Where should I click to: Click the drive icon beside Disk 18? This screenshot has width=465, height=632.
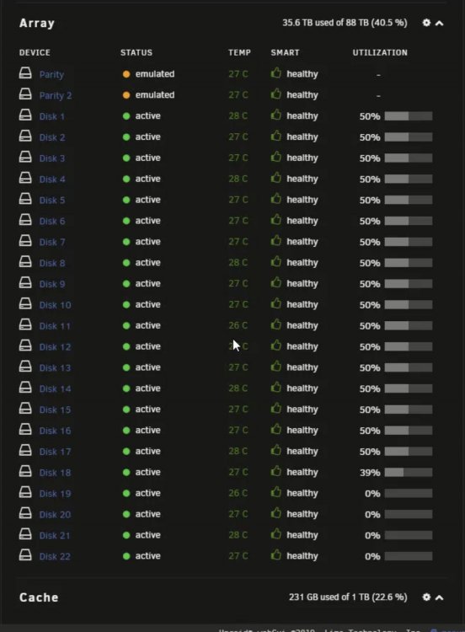[x=25, y=471]
